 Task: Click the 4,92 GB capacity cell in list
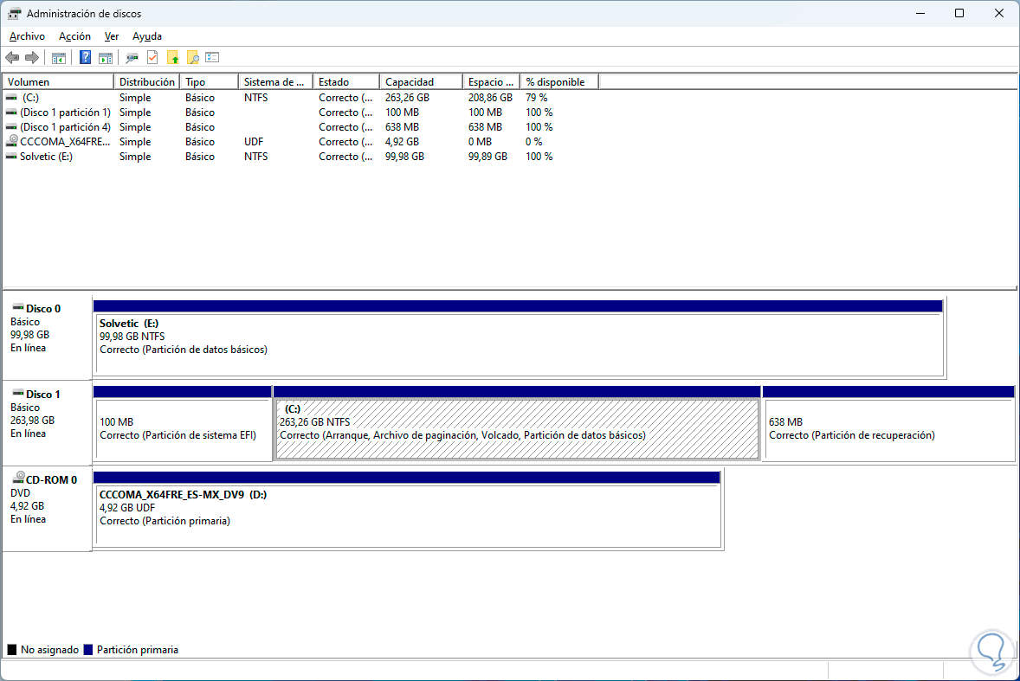pos(402,142)
